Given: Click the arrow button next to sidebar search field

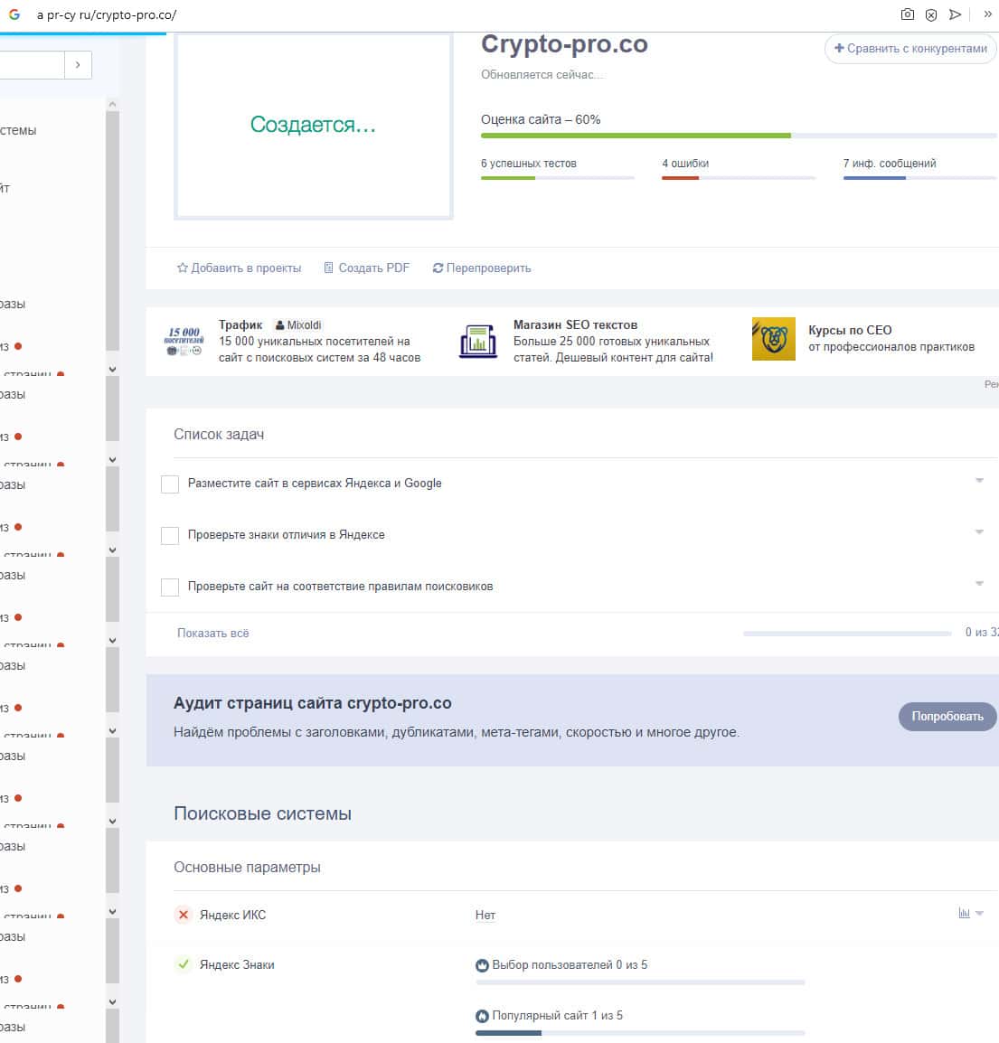Looking at the screenshot, I should [x=78, y=64].
